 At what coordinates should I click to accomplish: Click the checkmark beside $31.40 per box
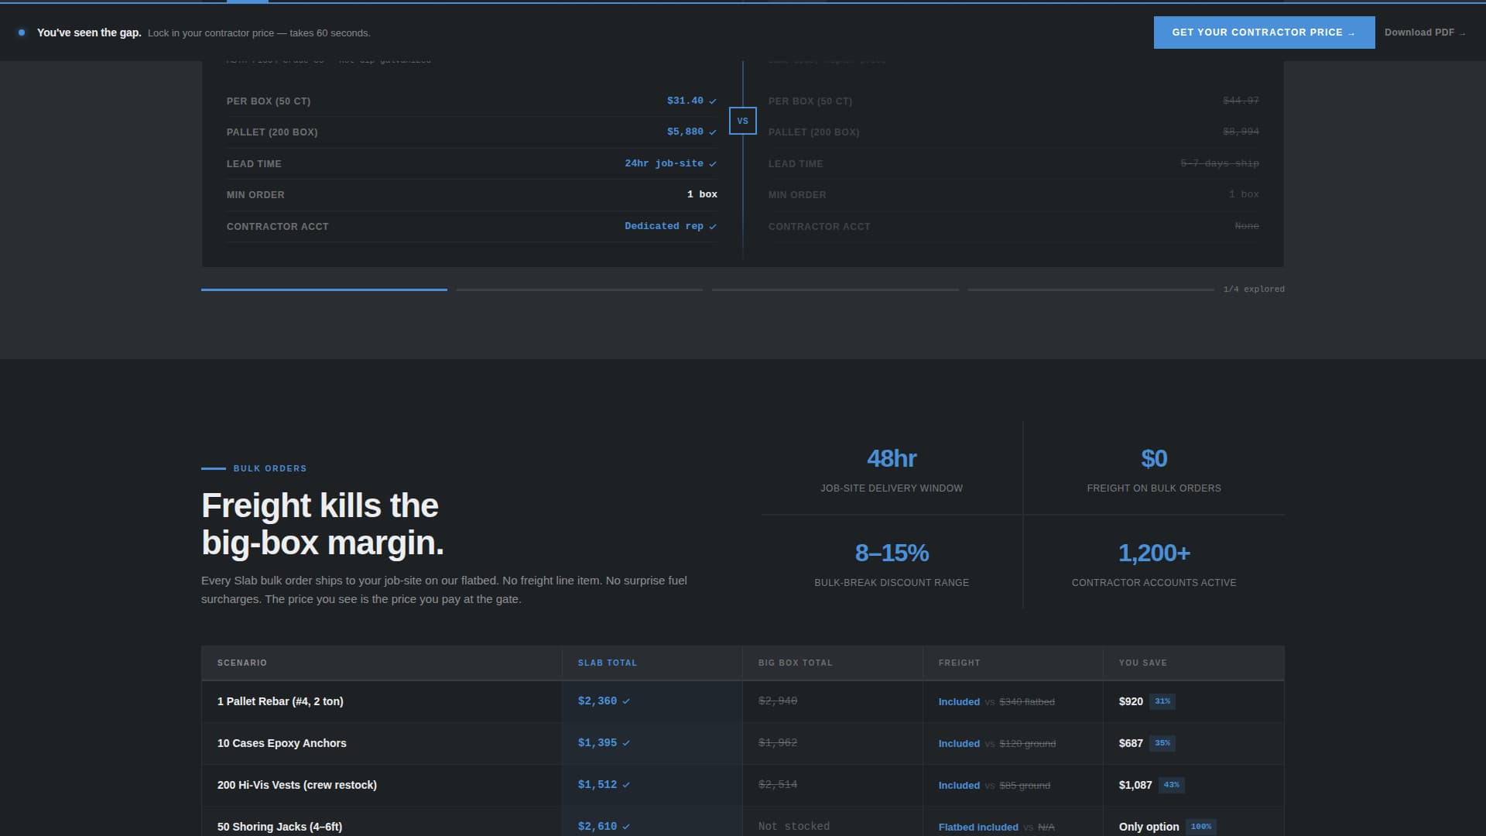click(712, 100)
